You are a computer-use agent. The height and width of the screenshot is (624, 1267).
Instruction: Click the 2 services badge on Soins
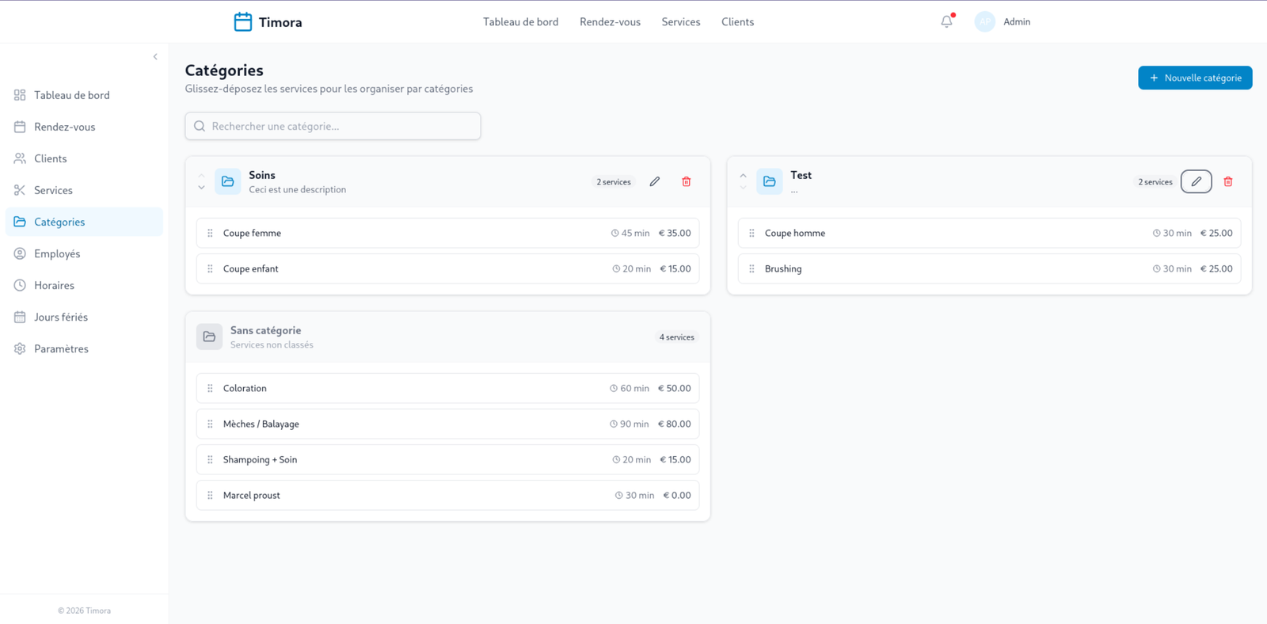pyautogui.click(x=614, y=182)
